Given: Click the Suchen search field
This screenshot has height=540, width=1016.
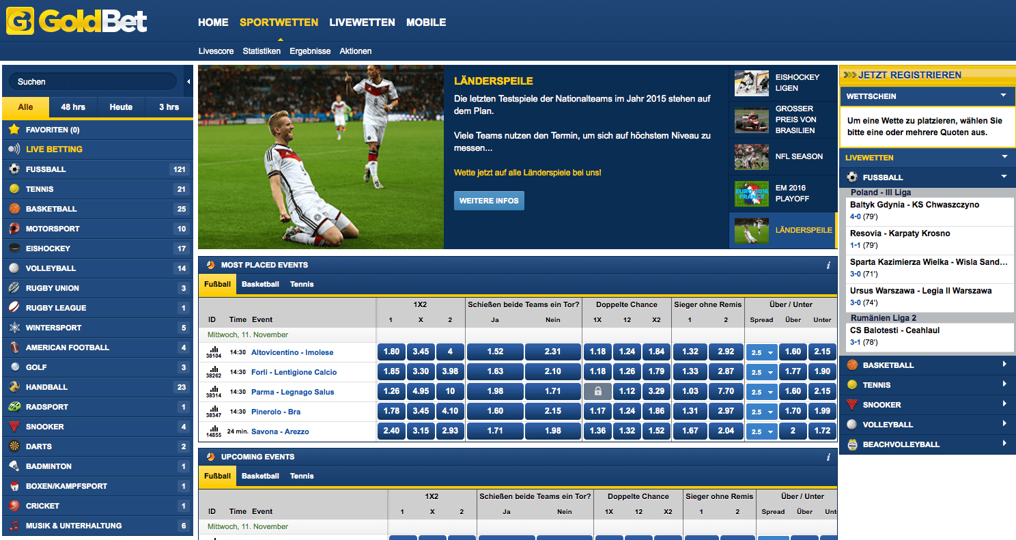Looking at the screenshot, I should point(92,82).
